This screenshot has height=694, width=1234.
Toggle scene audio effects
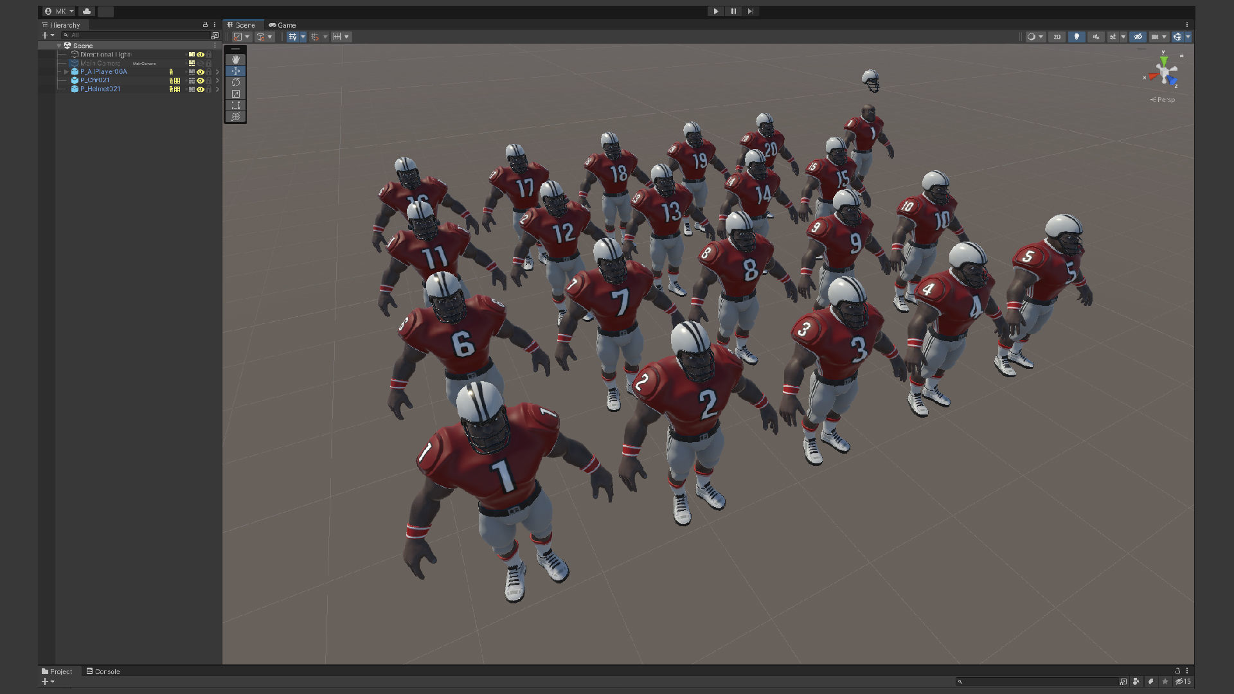[1096, 37]
